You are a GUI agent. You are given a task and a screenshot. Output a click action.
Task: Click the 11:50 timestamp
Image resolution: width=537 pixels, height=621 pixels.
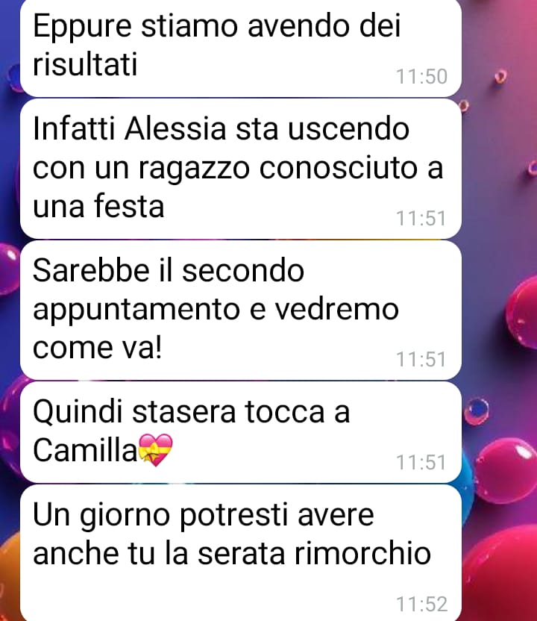pyautogui.click(x=421, y=76)
